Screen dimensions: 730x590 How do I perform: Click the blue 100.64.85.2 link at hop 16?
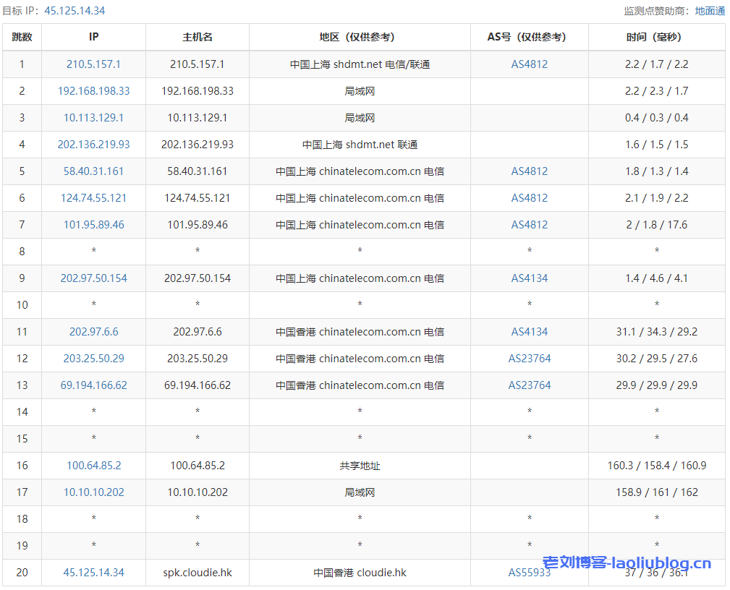[x=93, y=466]
